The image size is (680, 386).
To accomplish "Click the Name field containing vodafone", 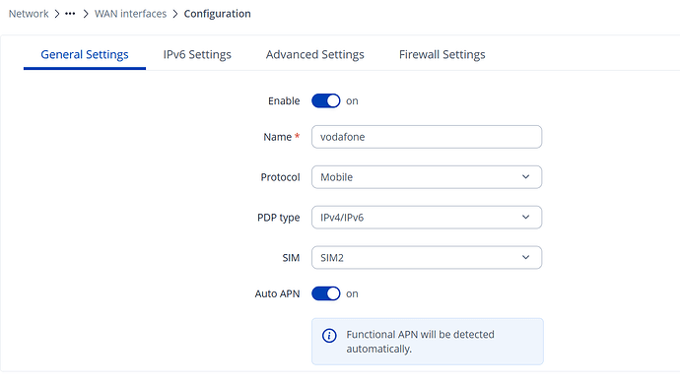I will (x=427, y=137).
